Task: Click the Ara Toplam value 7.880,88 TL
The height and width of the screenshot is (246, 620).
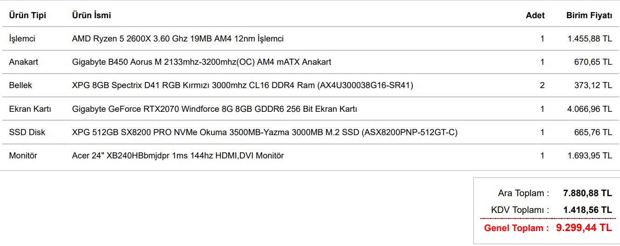Action: [587, 193]
